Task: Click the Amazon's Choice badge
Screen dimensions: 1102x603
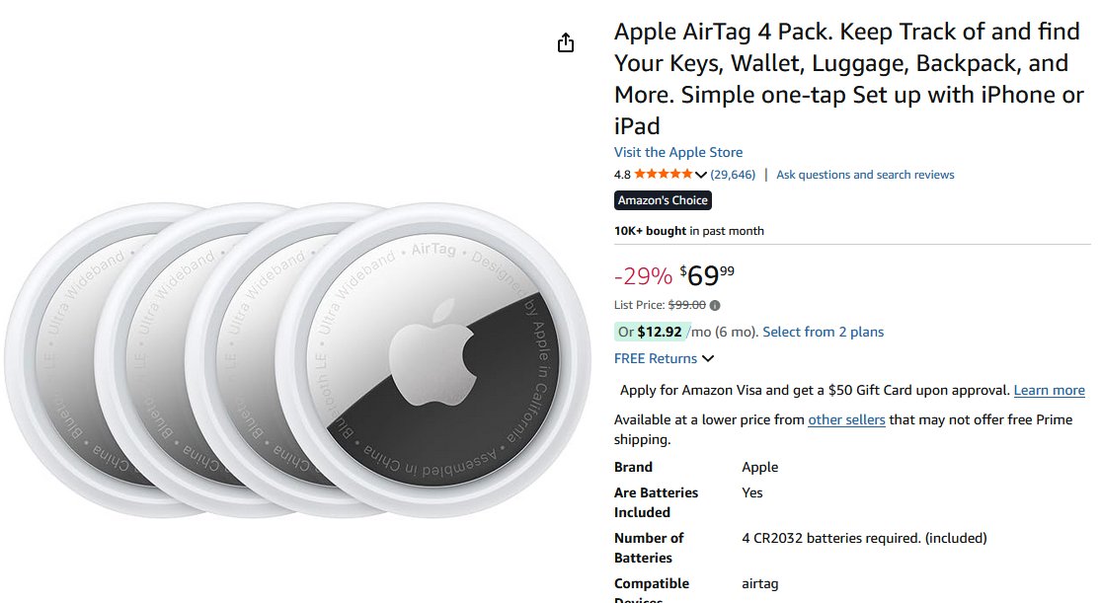Action: pos(663,200)
